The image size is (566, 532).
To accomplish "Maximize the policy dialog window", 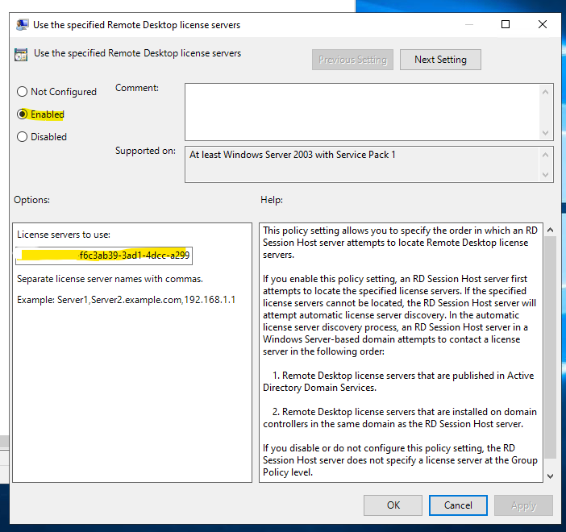I will [x=506, y=24].
